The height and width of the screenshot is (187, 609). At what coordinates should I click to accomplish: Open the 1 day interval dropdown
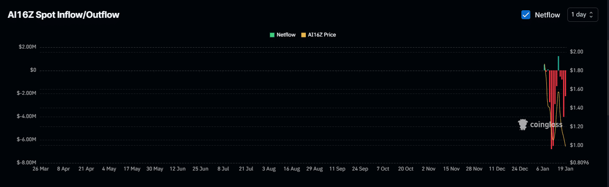click(x=583, y=15)
